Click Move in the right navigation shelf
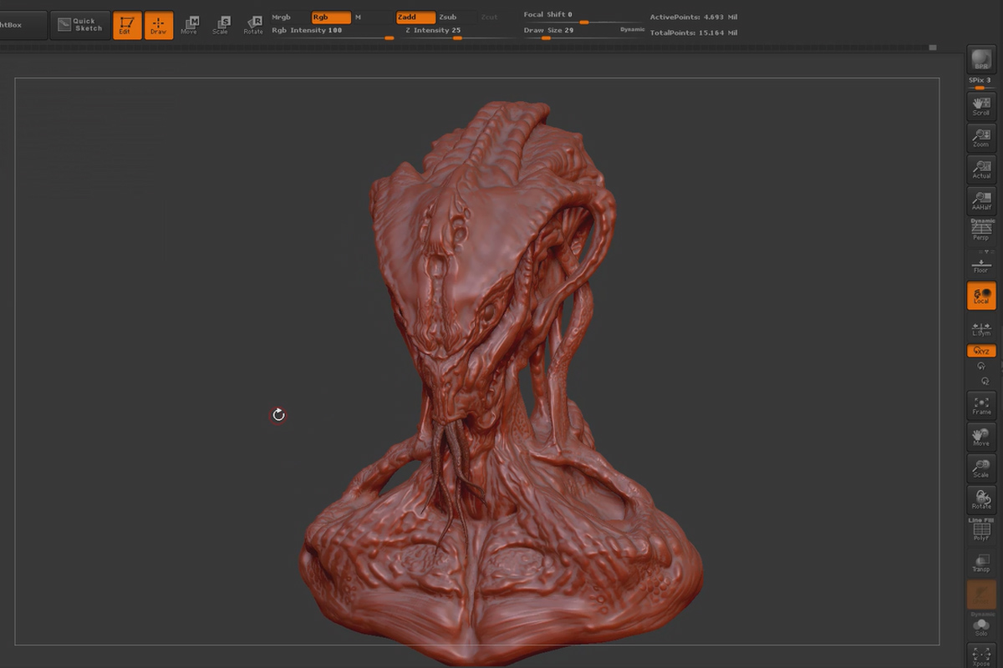 coord(981,437)
